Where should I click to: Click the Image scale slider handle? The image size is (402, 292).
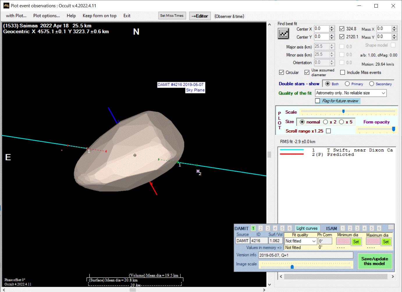(292, 267)
